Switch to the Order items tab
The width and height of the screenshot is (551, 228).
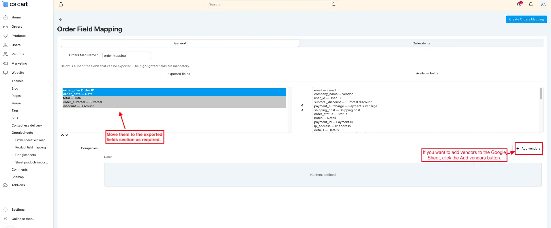[421, 43]
